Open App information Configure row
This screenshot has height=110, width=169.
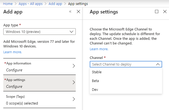tap(40, 67)
